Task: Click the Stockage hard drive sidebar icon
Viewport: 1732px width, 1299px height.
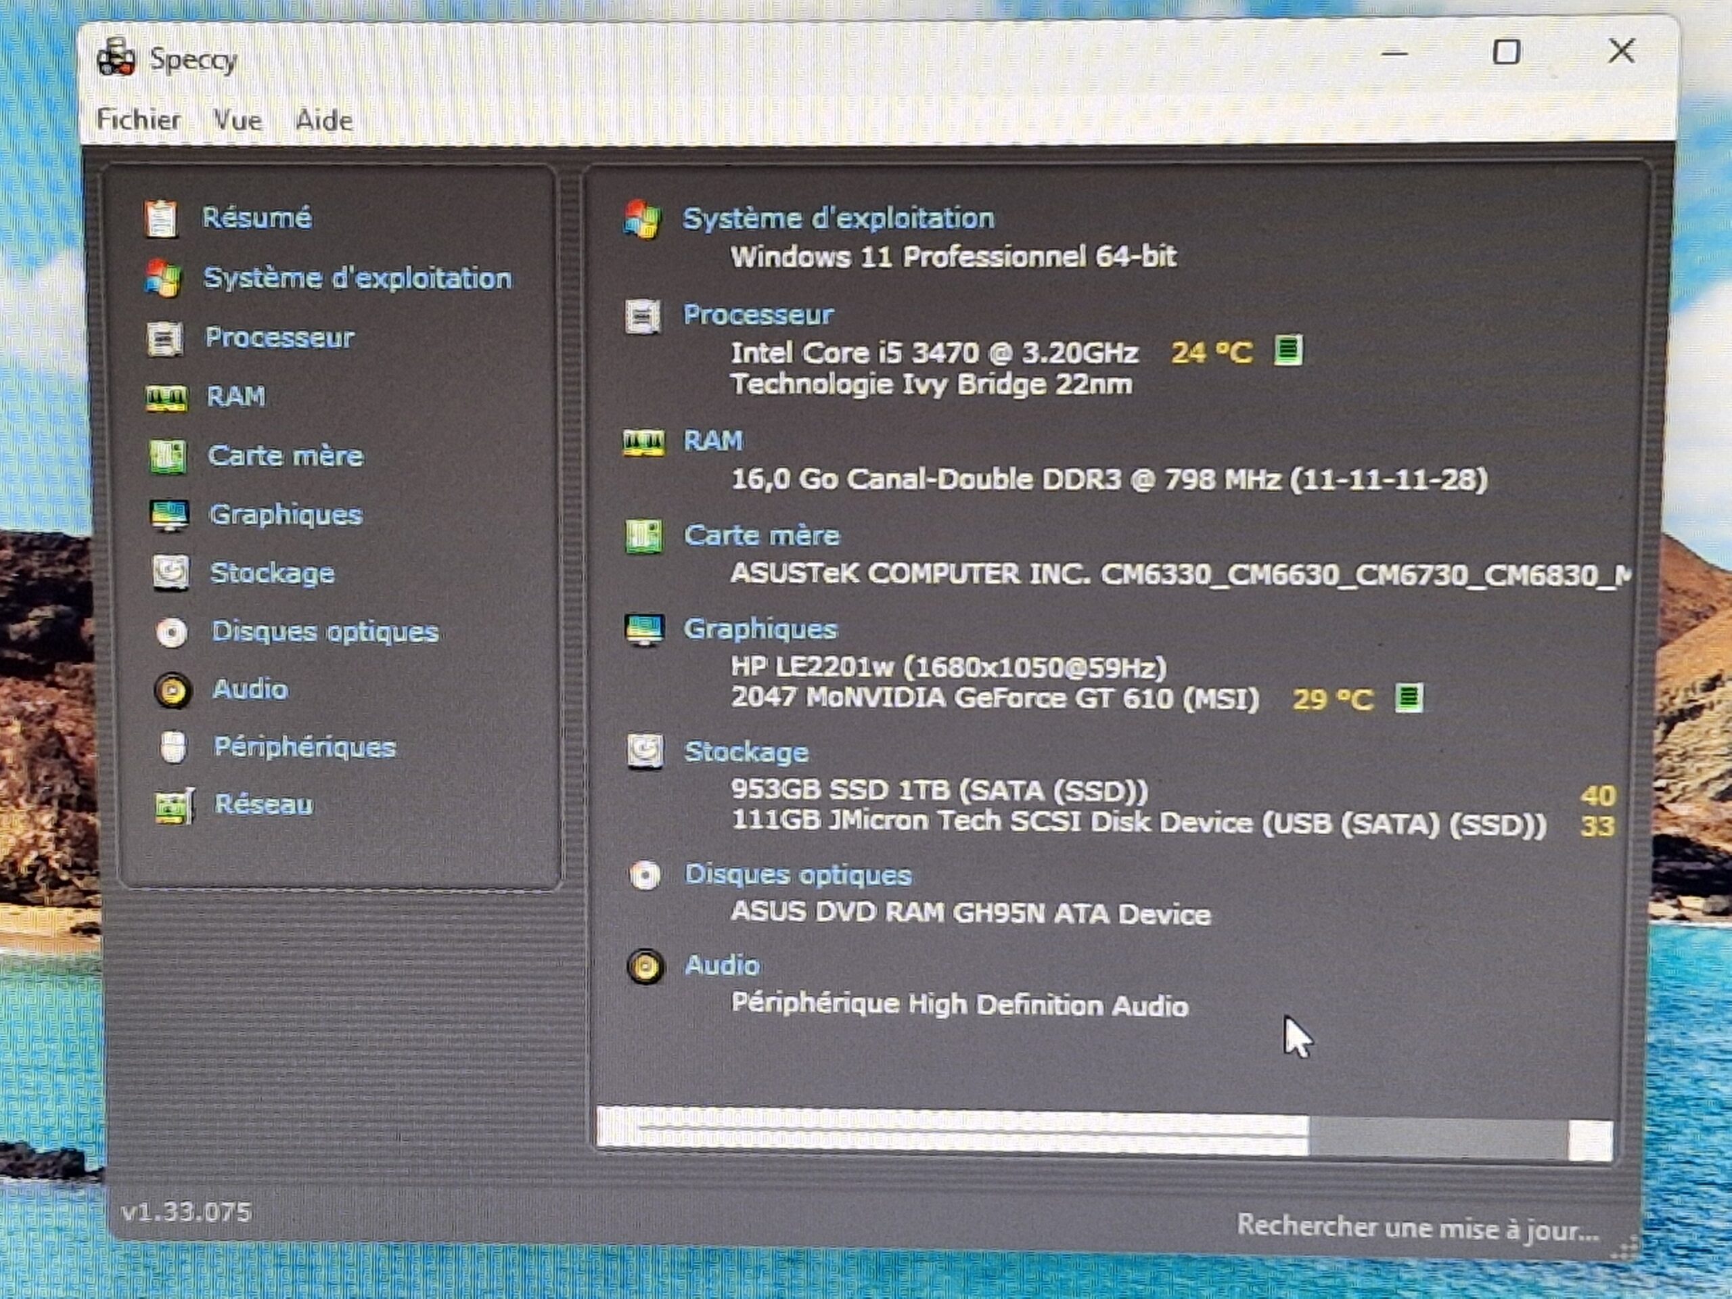Action: pos(170,573)
